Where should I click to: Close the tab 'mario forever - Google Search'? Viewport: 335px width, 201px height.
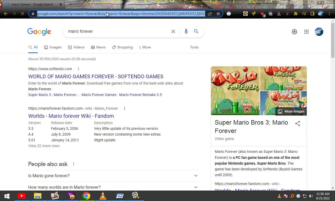pos(61,4)
